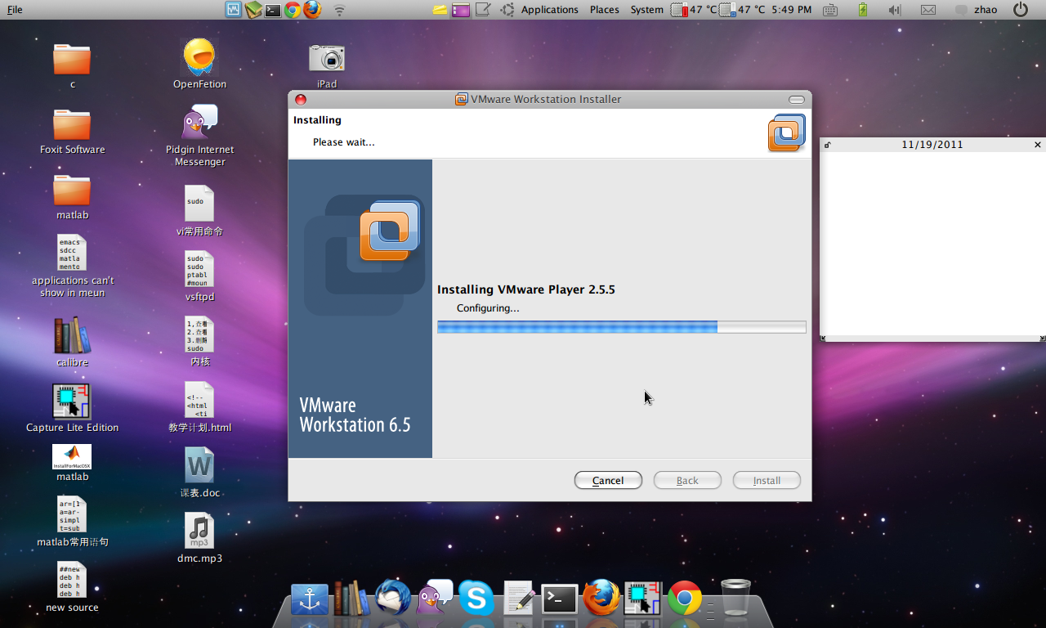Viewport: 1046px width, 628px height.
Task: Open the text editor in the dock
Action: tap(519, 598)
